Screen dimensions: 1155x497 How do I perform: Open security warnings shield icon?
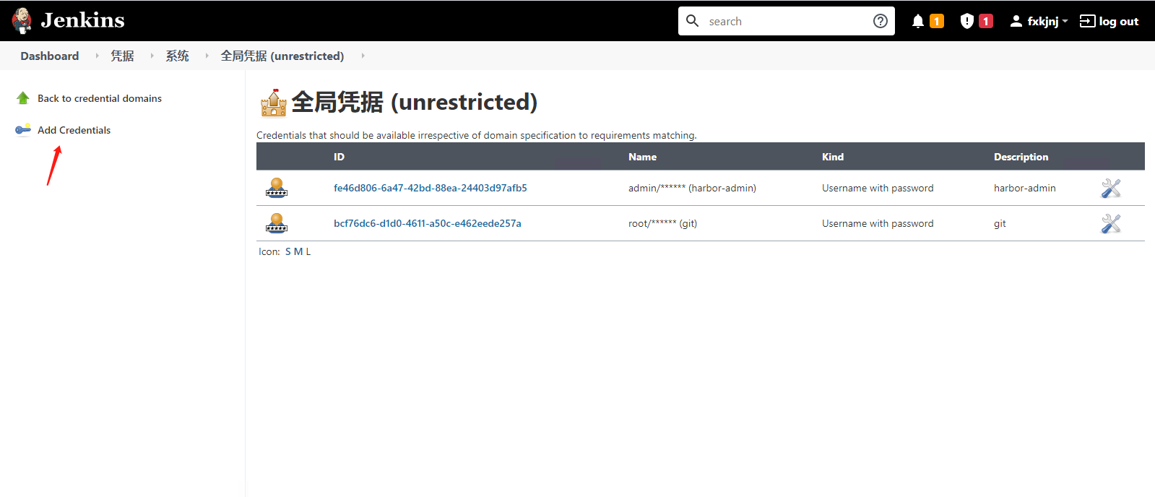pyautogui.click(x=967, y=21)
